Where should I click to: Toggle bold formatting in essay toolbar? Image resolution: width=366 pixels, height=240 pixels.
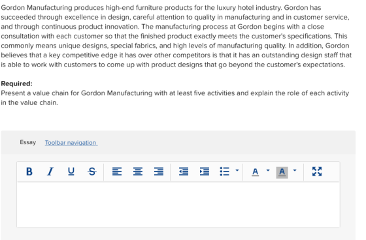[29, 172]
